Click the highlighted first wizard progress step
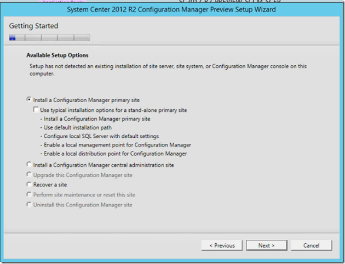 [13, 38]
